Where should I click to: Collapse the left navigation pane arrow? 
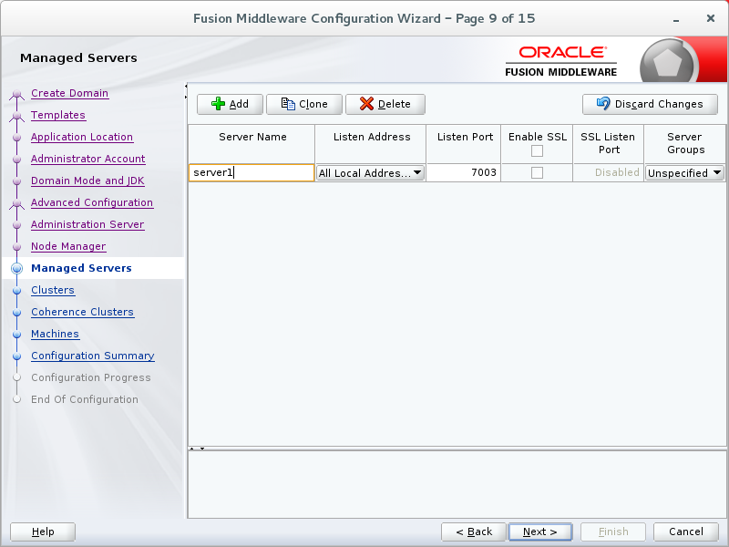click(x=186, y=86)
